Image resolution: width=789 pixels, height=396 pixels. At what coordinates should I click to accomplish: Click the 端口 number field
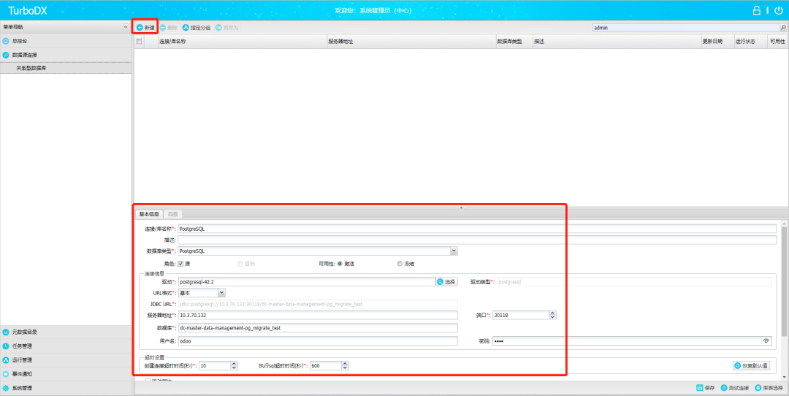(520, 315)
